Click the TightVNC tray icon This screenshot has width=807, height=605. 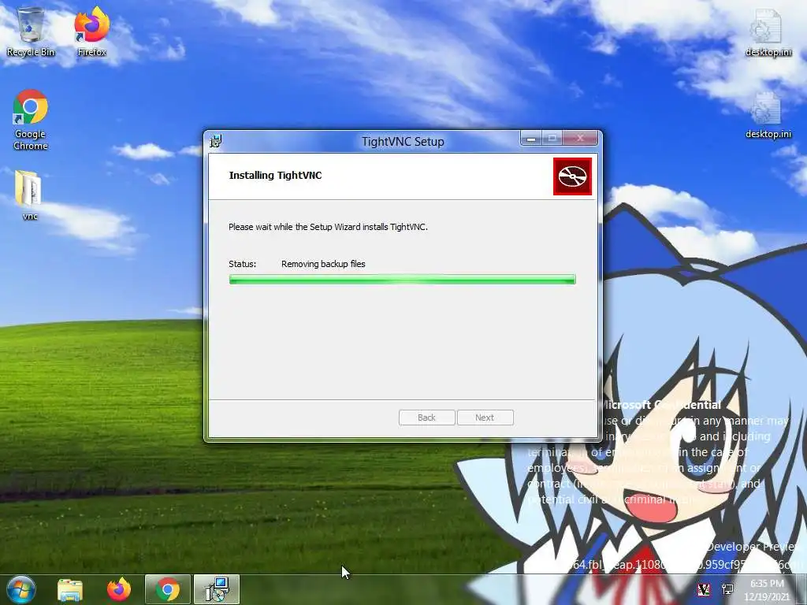point(704,589)
